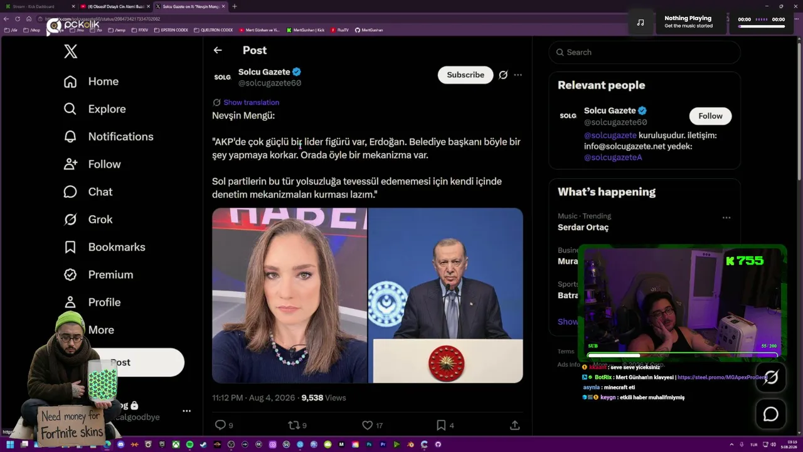Open Chat from the sidebar
The height and width of the screenshot is (452, 803).
pyautogui.click(x=88, y=192)
